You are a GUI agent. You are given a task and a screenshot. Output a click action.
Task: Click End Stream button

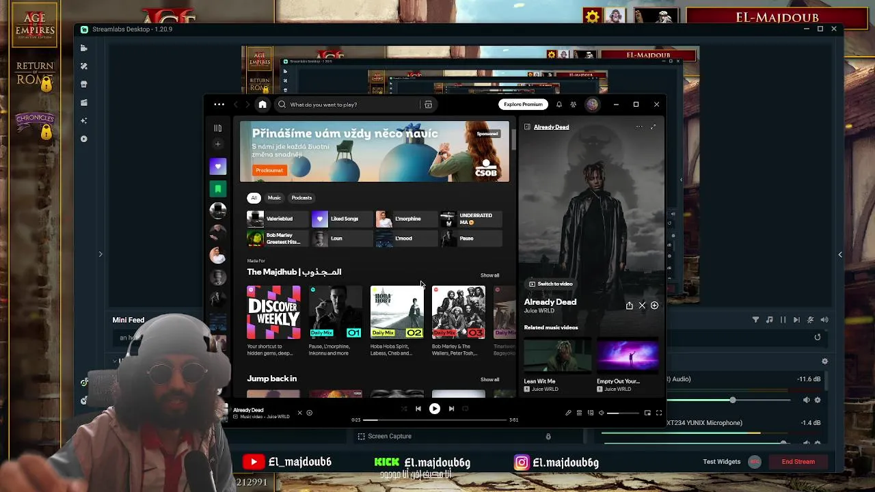798,462
